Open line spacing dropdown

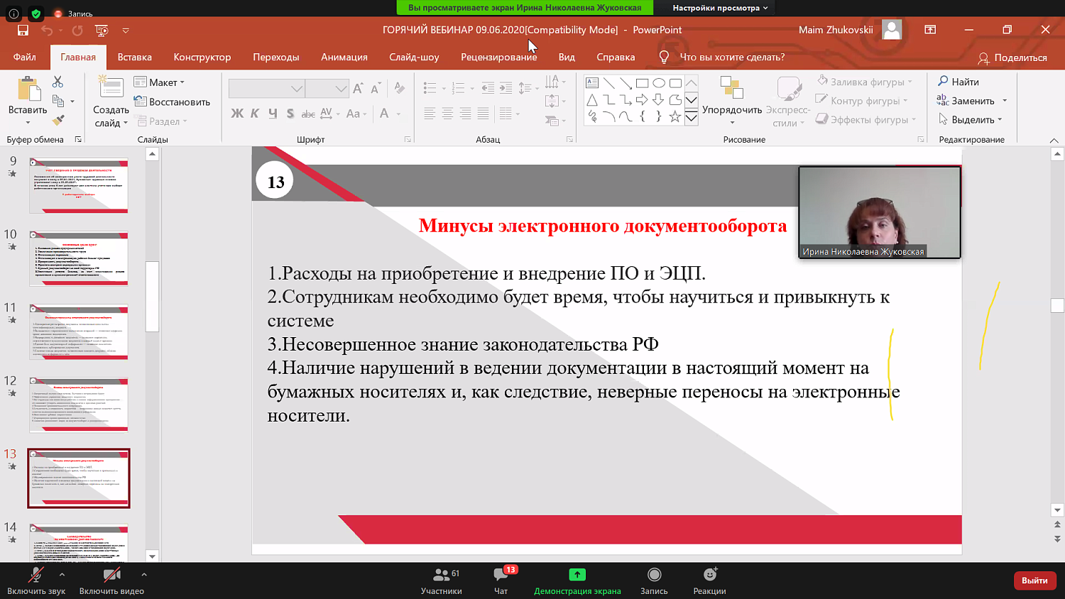(528, 88)
